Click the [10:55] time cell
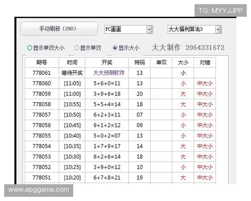Screen dimensions: 251x201 pyautogui.click(x=72, y=104)
